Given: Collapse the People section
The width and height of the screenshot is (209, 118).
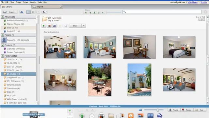Looking at the screenshot, I should (x=3, y=35).
